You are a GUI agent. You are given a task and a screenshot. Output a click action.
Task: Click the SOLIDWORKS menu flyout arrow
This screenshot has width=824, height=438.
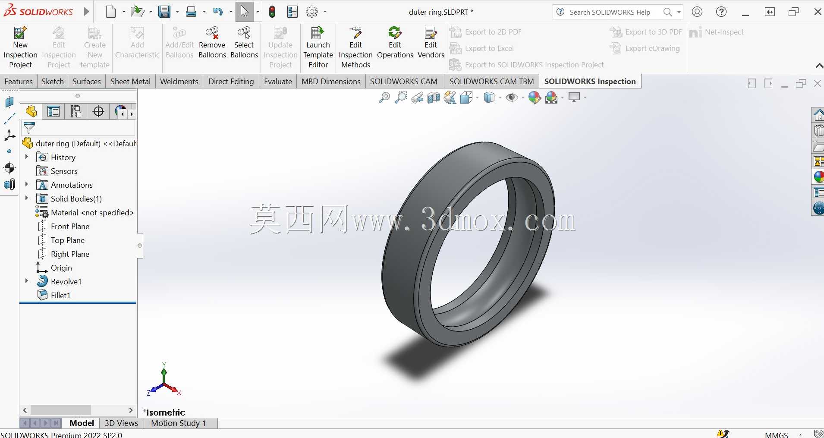click(86, 12)
